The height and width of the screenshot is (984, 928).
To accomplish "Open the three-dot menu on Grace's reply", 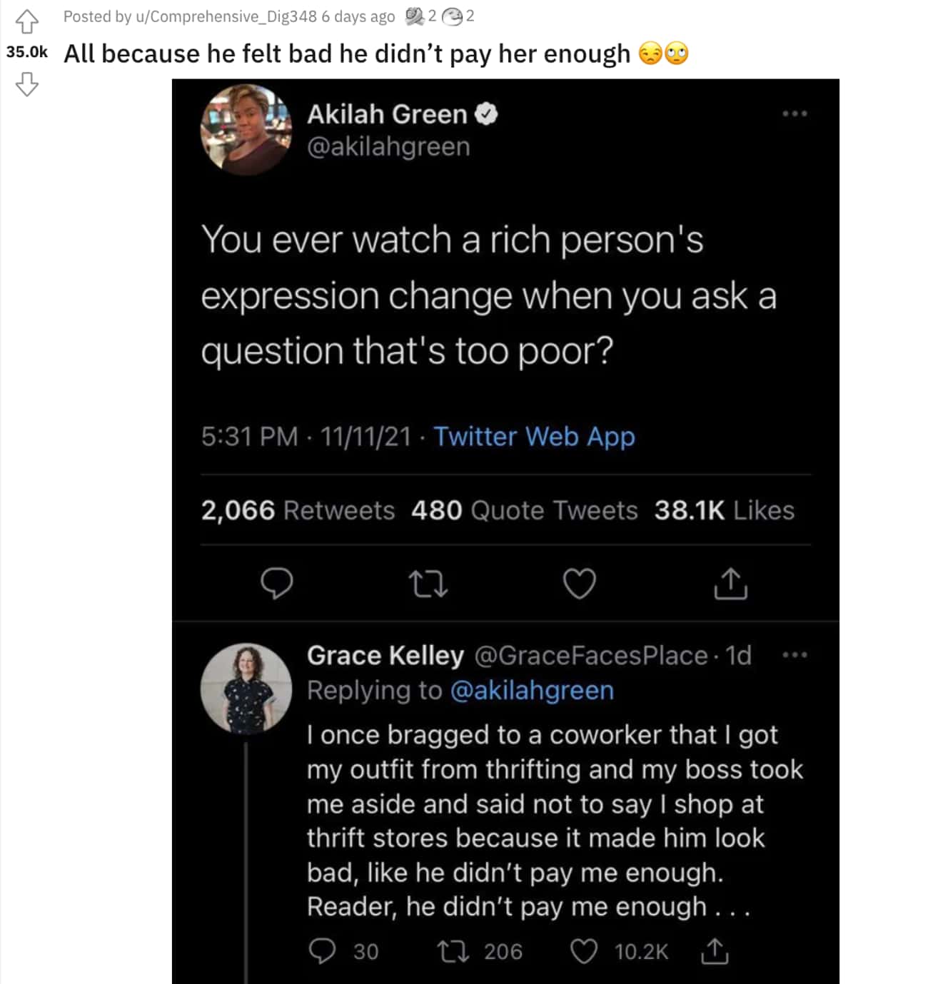I will pos(795,654).
